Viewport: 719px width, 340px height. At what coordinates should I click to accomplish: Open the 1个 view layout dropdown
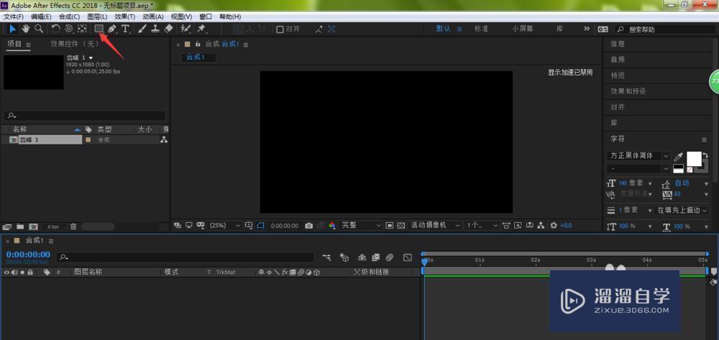tap(482, 226)
